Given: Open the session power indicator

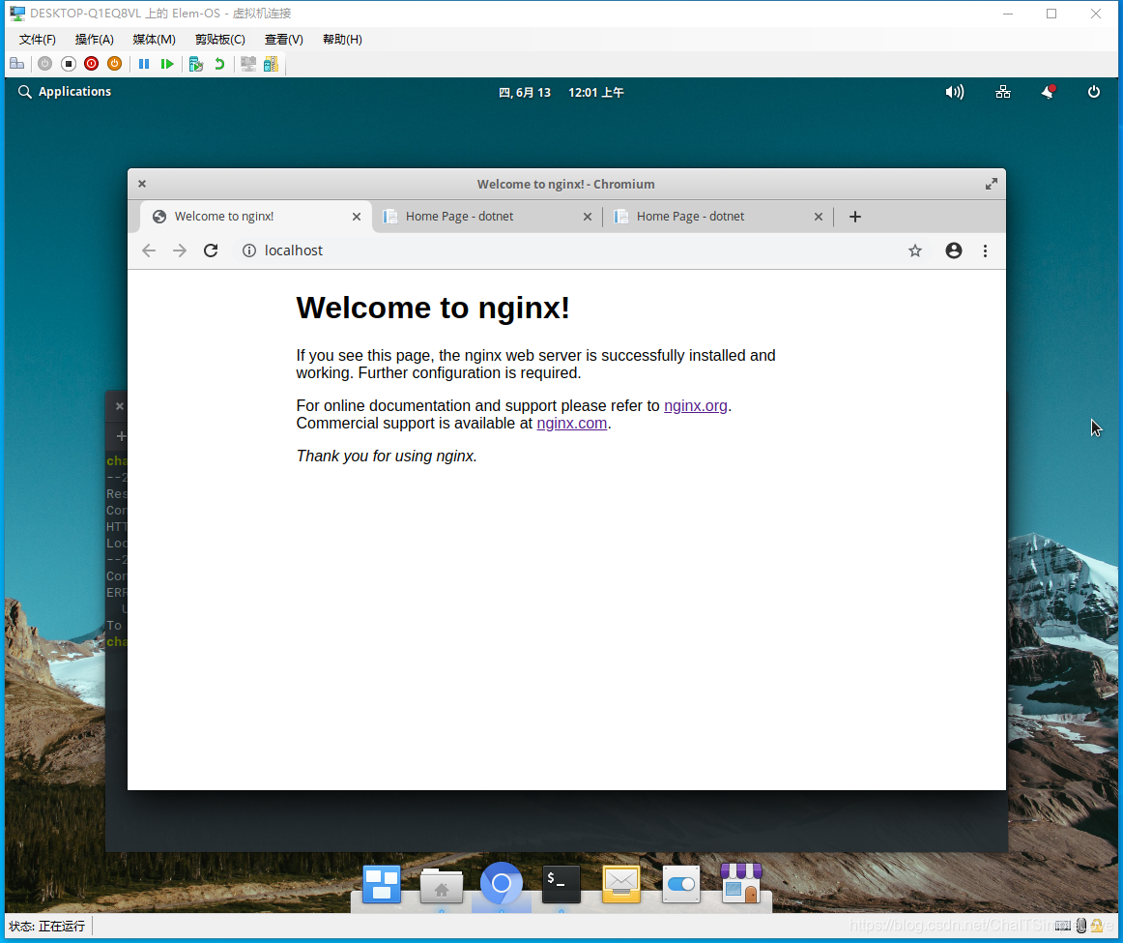Looking at the screenshot, I should pos(1094,92).
